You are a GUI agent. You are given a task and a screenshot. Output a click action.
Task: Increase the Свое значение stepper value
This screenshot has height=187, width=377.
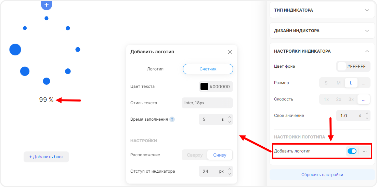367,113
